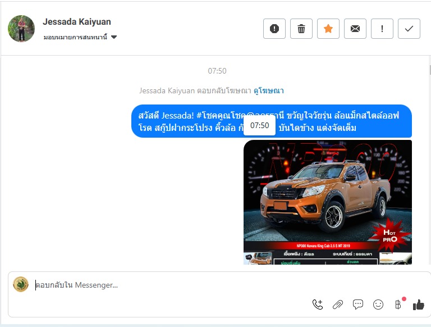431x327 pixels.
Task: Click the spam report icon button
Action: 274,29
